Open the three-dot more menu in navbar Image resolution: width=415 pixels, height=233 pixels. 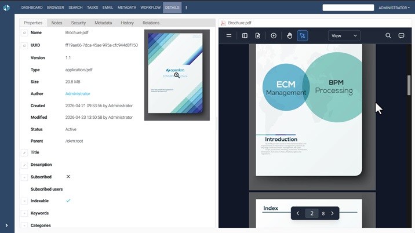pyautogui.click(x=186, y=8)
